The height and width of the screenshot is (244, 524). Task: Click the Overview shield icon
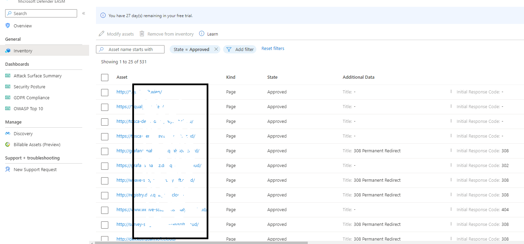pyautogui.click(x=8, y=26)
